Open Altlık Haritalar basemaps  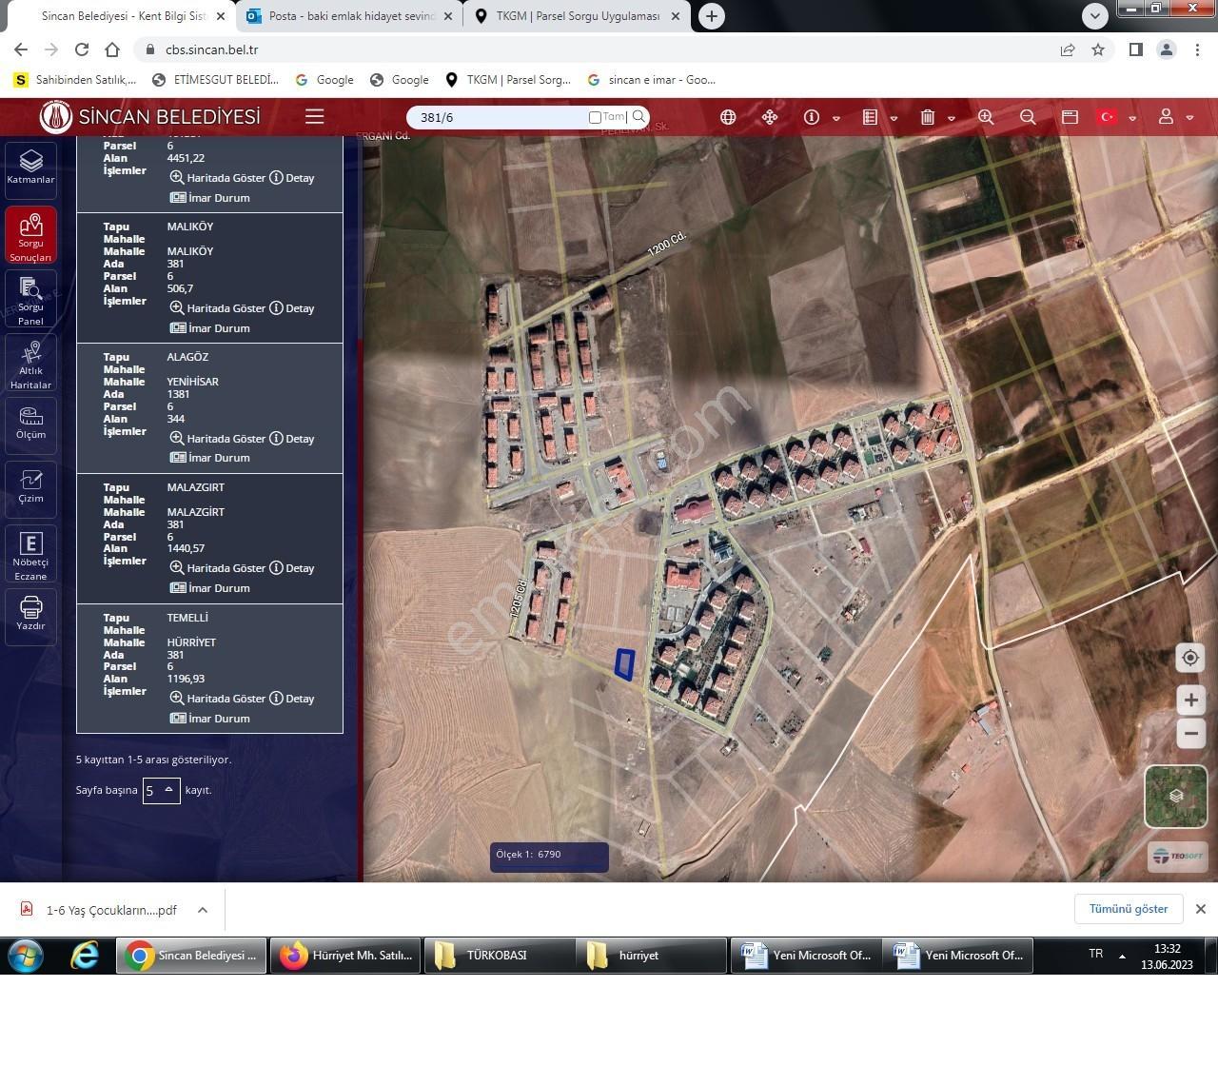pos(30,364)
